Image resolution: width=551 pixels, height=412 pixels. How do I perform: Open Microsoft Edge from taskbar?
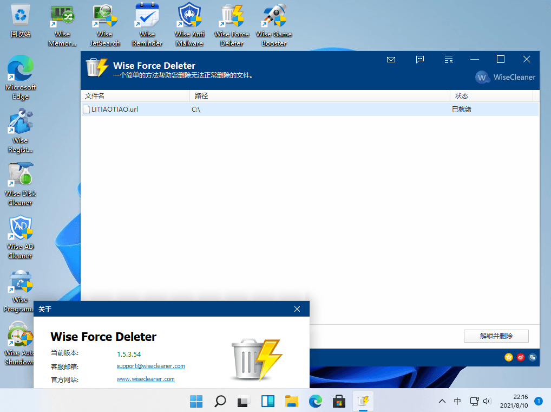(315, 401)
